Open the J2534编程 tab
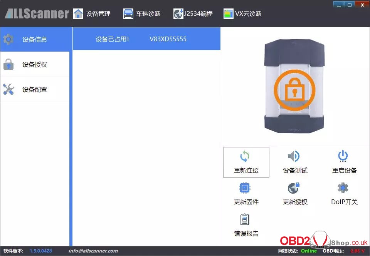Image resolution: width=370 pixels, height=256 pixels. [193, 14]
